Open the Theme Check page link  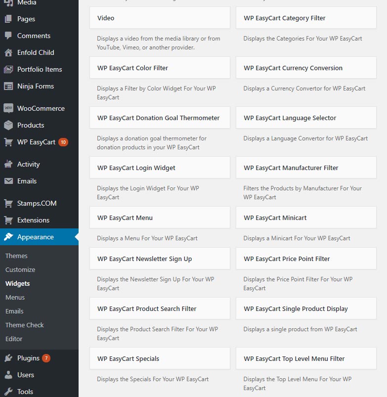pyautogui.click(x=25, y=325)
